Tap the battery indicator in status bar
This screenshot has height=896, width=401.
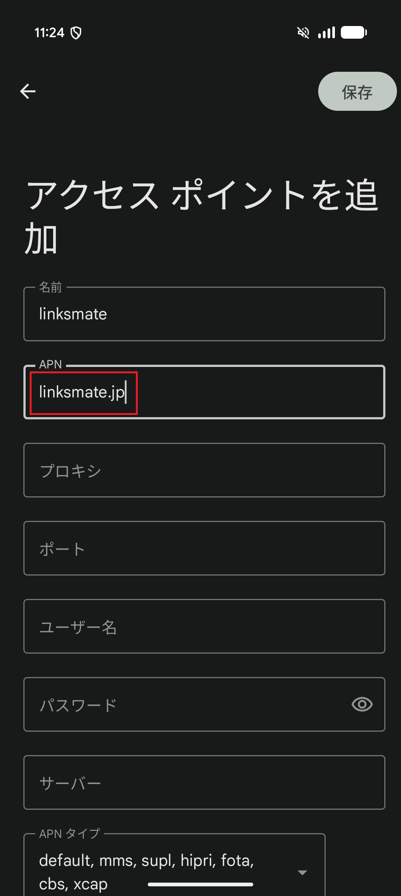tap(354, 33)
